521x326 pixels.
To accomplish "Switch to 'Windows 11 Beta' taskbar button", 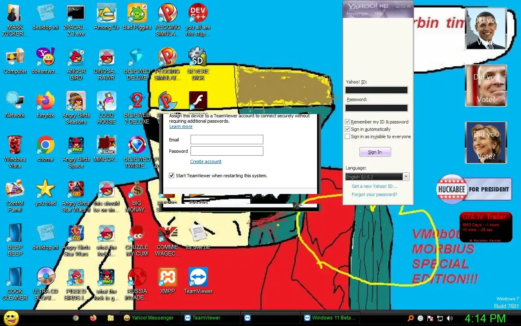I will point(331,318).
